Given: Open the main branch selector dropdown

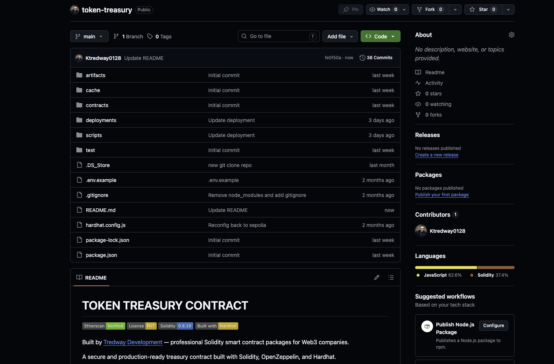Looking at the screenshot, I should point(89,36).
